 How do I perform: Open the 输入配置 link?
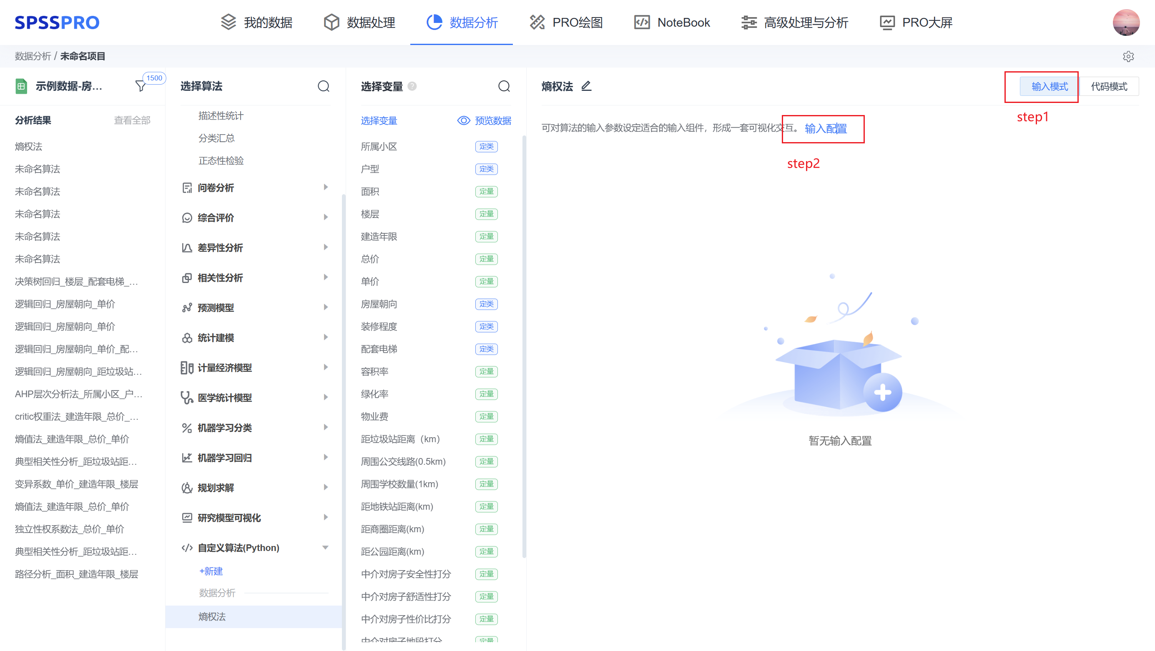(x=826, y=129)
